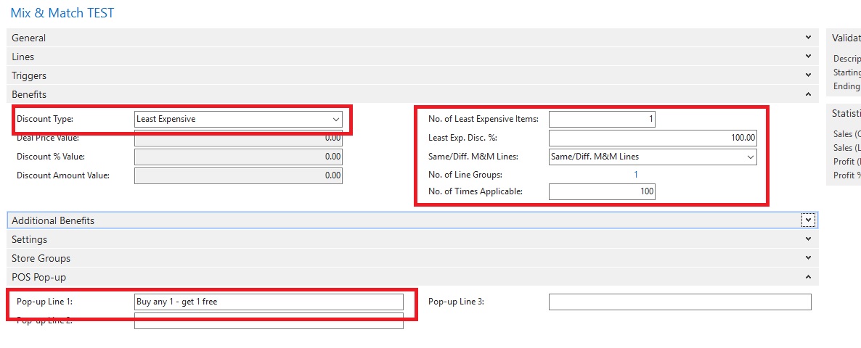Collapse the Benefits section chevron

click(x=809, y=94)
